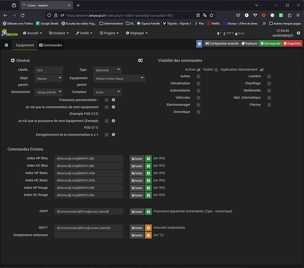
Task: Click the Configuration avancée button
Action: 222,43
